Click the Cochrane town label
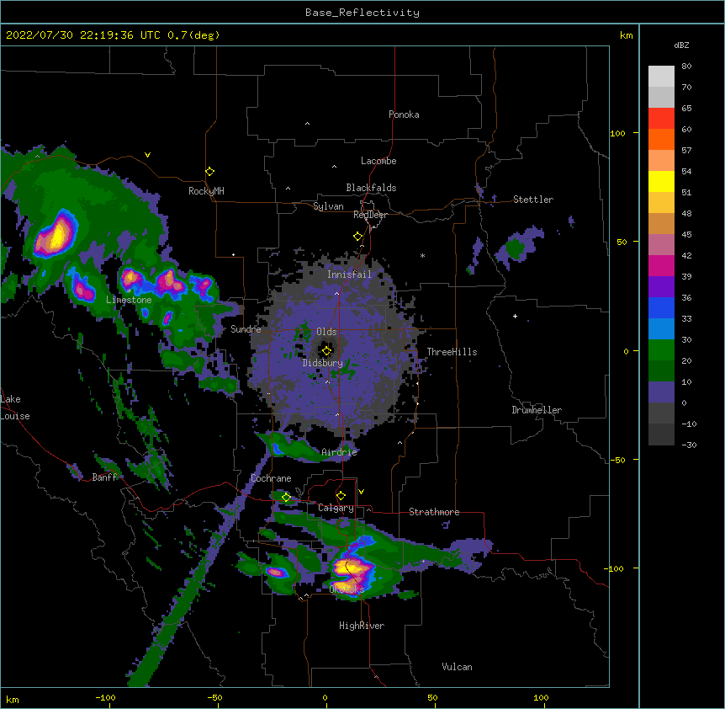The image size is (725, 709). (x=271, y=478)
